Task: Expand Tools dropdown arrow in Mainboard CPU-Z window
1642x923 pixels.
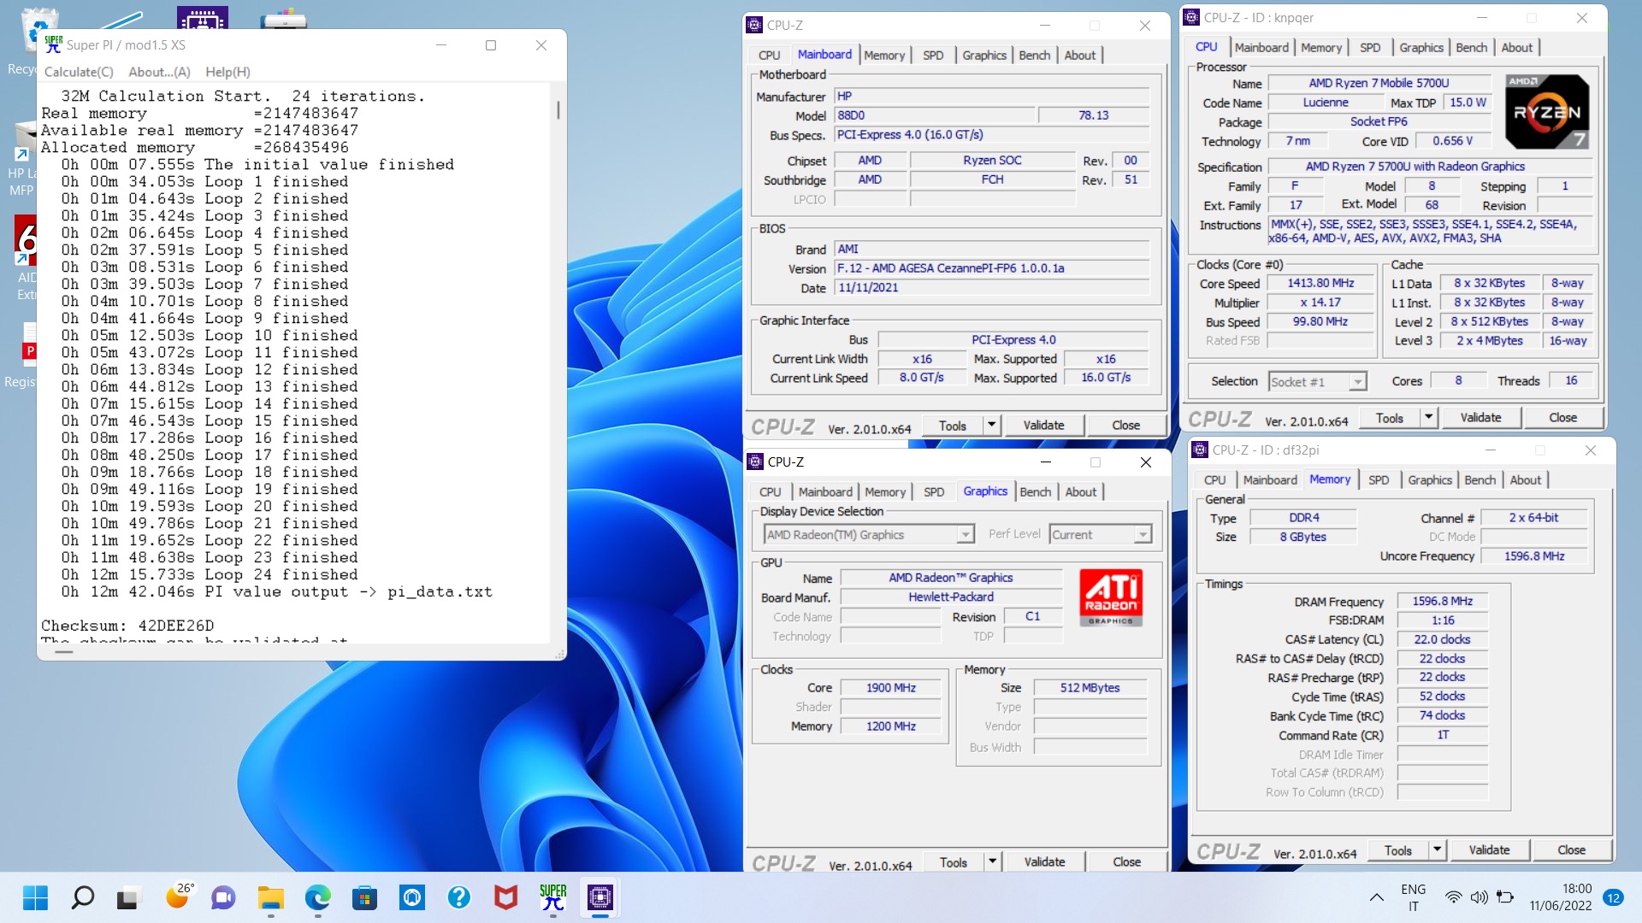Action: 992,426
